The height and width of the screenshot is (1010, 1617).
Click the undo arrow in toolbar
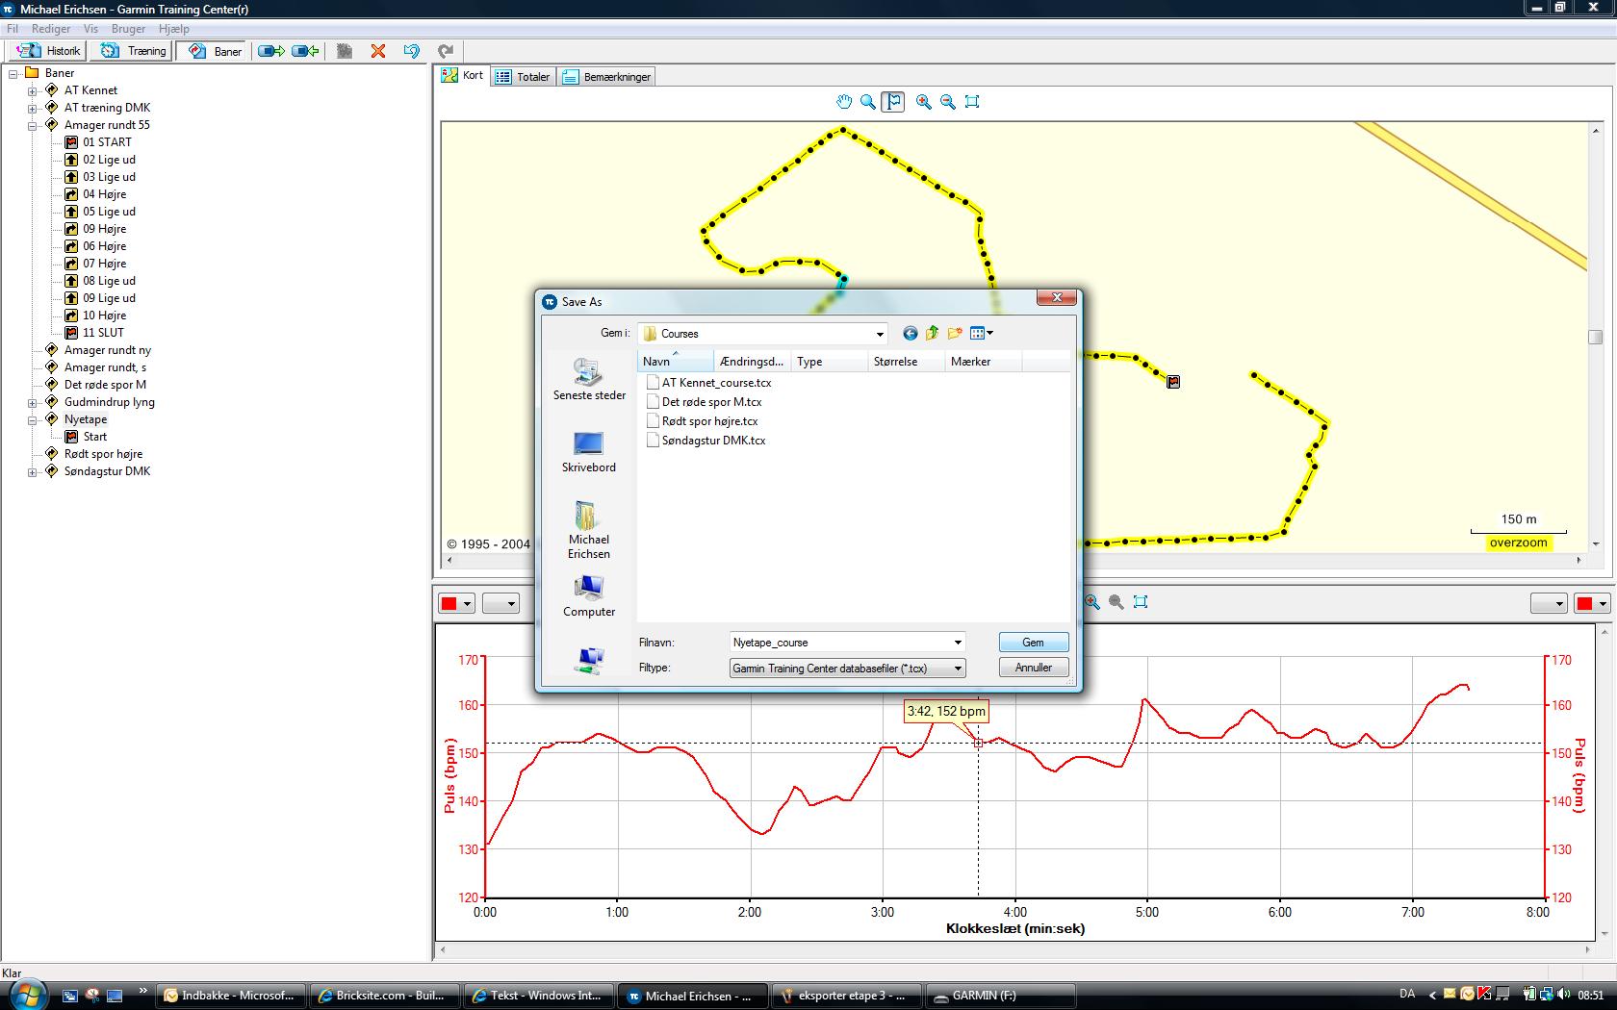[x=412, y=51]
